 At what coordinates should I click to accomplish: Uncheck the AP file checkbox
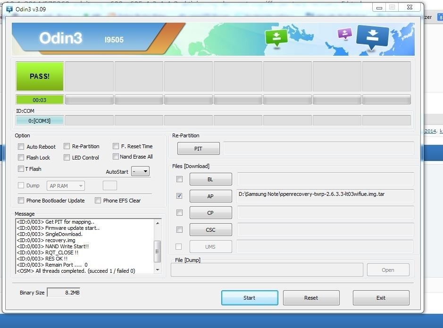tap(179, 196)
